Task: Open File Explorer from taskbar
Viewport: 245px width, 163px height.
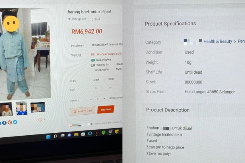Action: click(76, 135)
